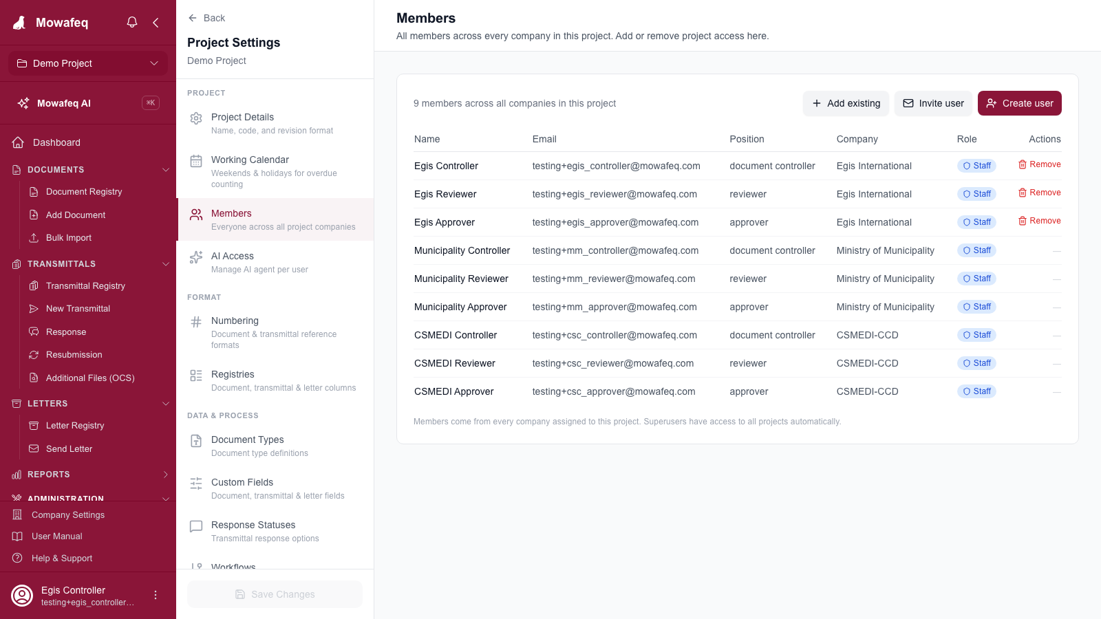Open Working Calendar settings
The height and width of the screenshot is (619, 1101).
click(x=275, y=171)
